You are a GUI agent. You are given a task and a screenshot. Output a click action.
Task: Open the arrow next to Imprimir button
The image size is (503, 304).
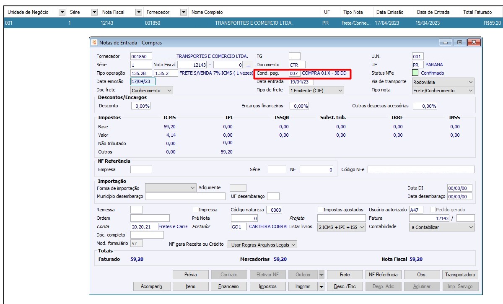[x=322, y=286]
